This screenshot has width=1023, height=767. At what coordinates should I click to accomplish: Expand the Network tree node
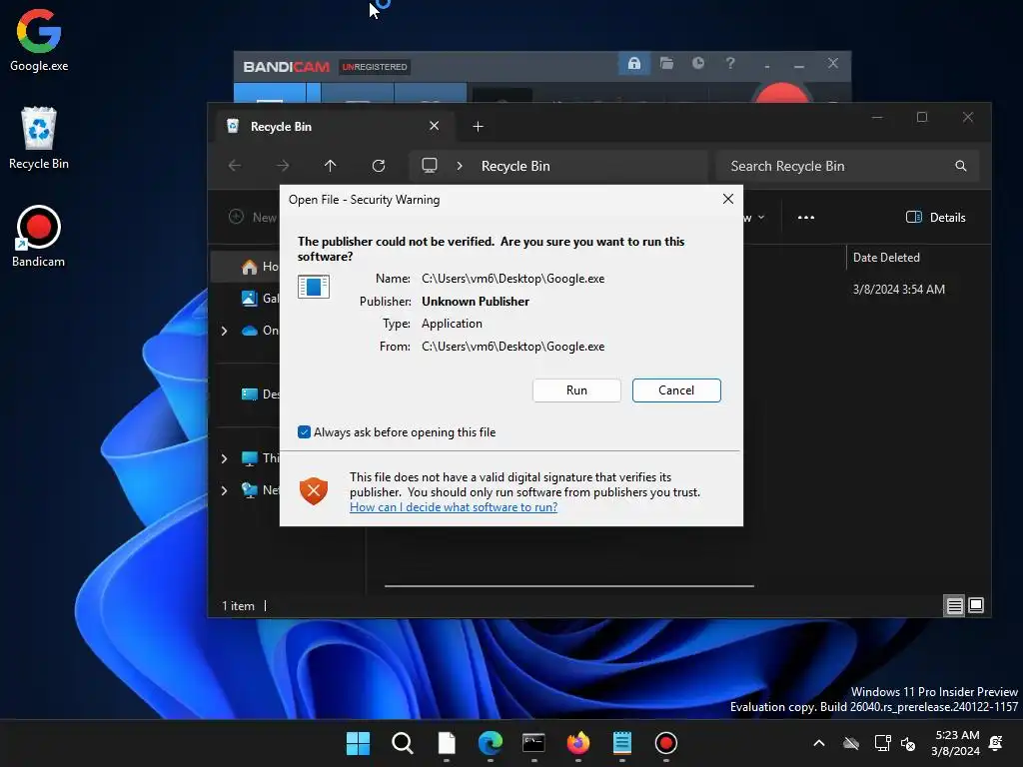tap(225, 489)
